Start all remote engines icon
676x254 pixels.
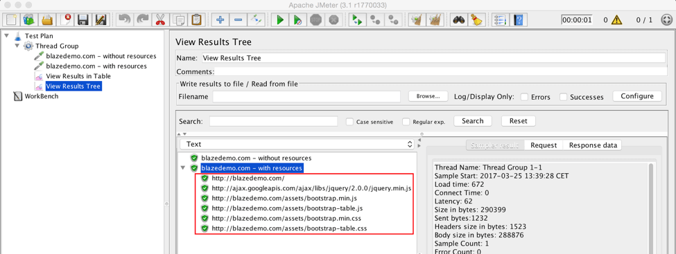point(357,20)
